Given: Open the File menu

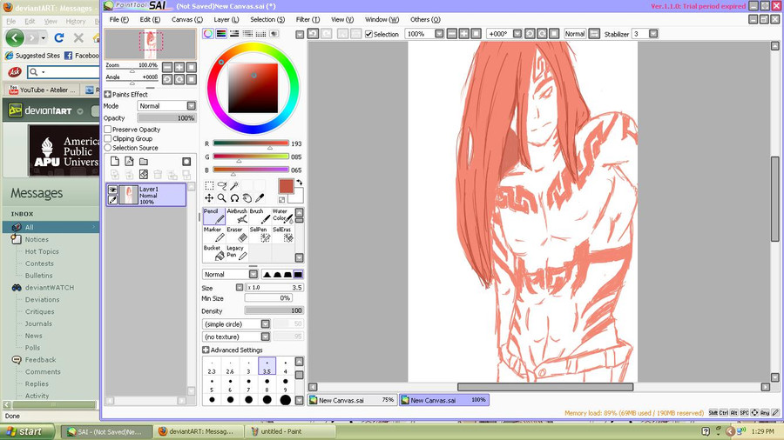Looking at the screenshot, I should click(119, 19).
